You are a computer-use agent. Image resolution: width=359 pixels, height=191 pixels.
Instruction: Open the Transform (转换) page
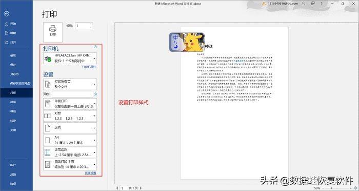tap(16, 121)
